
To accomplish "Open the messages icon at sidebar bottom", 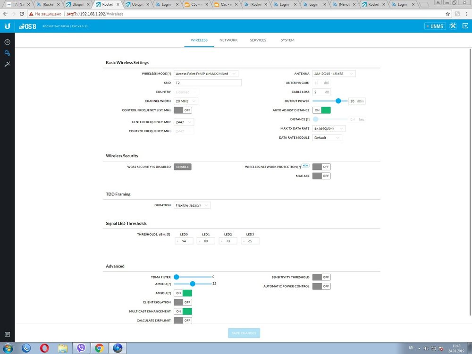I will click(x=7, y=335).
